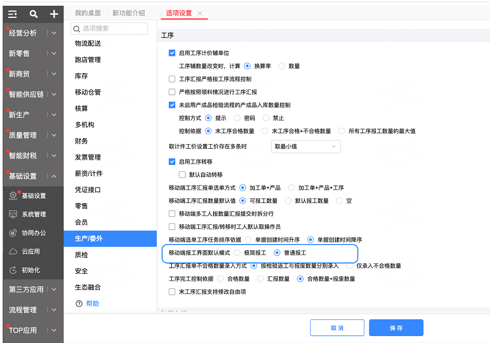The width and height of the screenshot is (490, 343).
Task: Click the plus add icon in sidebar header
Action: 54,14
